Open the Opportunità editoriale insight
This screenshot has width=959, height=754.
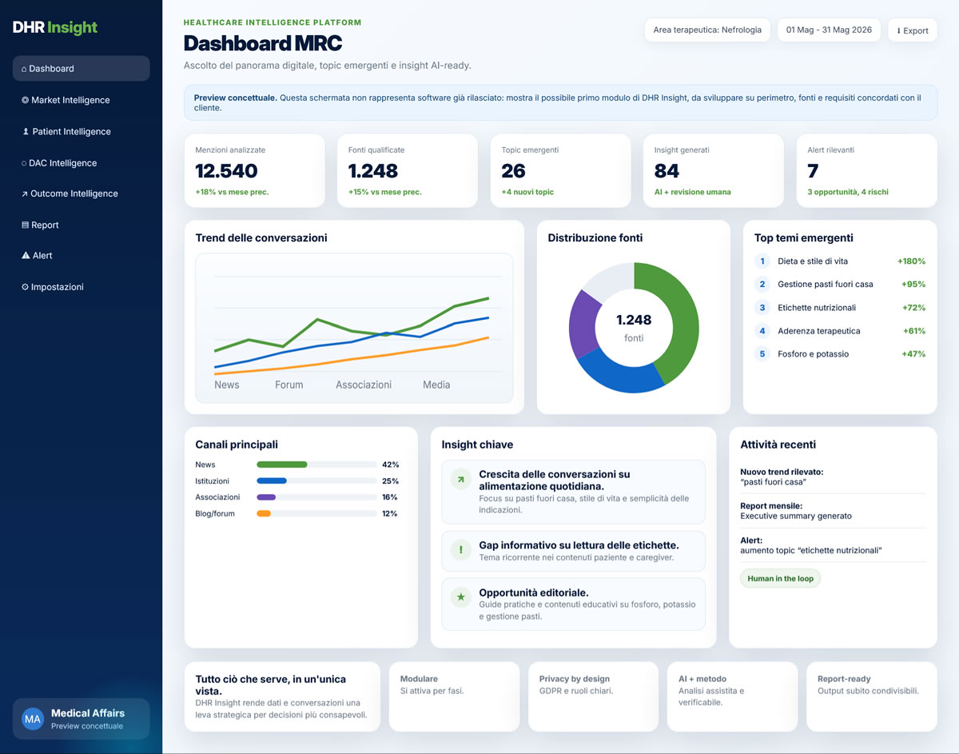[573, 604]
